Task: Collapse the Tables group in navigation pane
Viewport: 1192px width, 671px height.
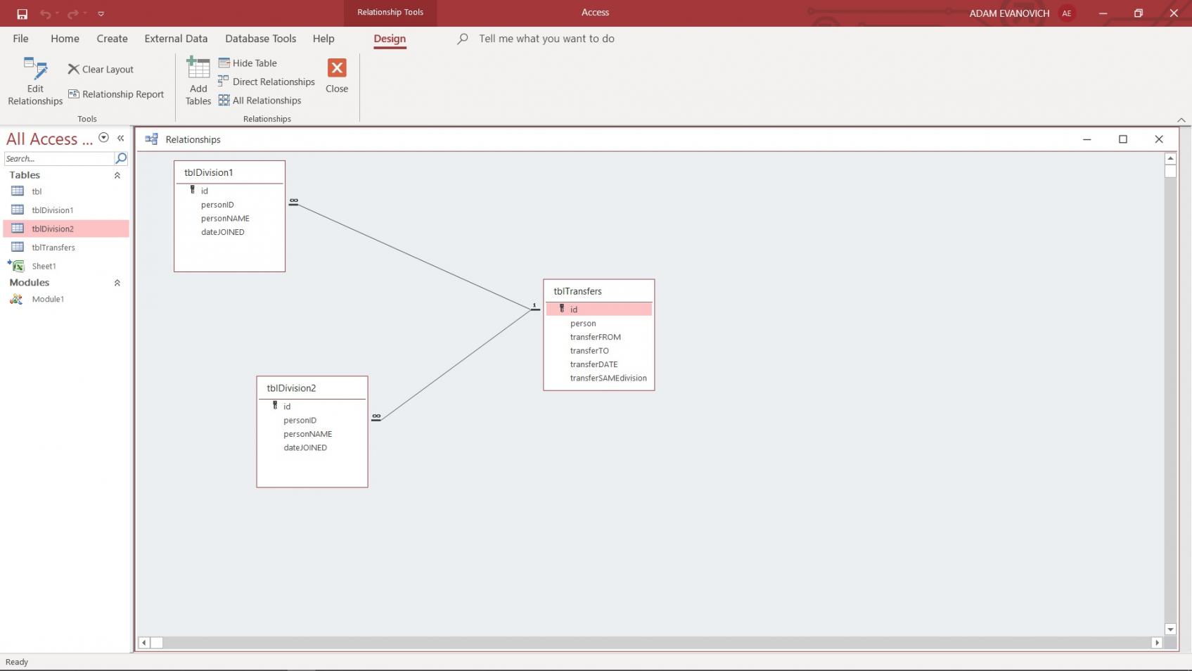Action: point(117,175)
